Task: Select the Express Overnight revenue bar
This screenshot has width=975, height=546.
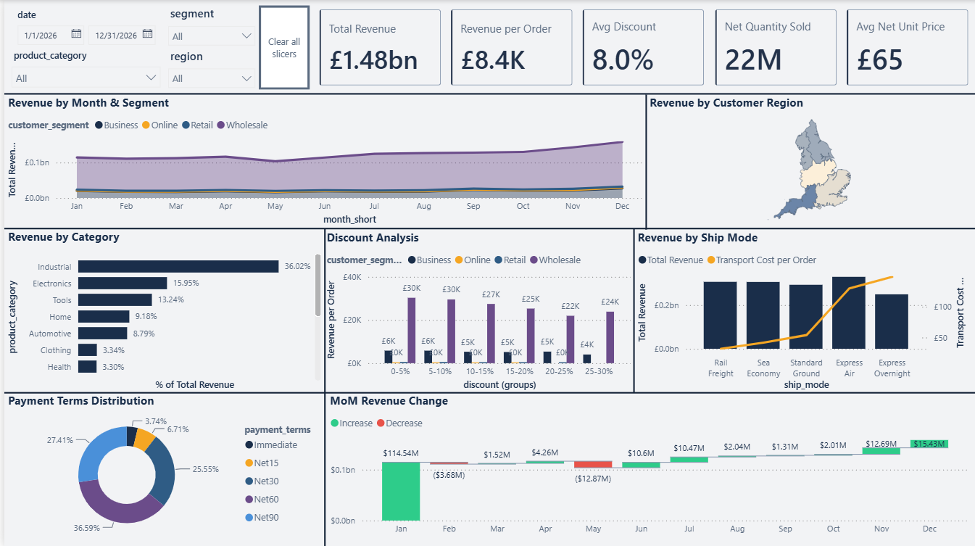Action: [x=892, y=321]
